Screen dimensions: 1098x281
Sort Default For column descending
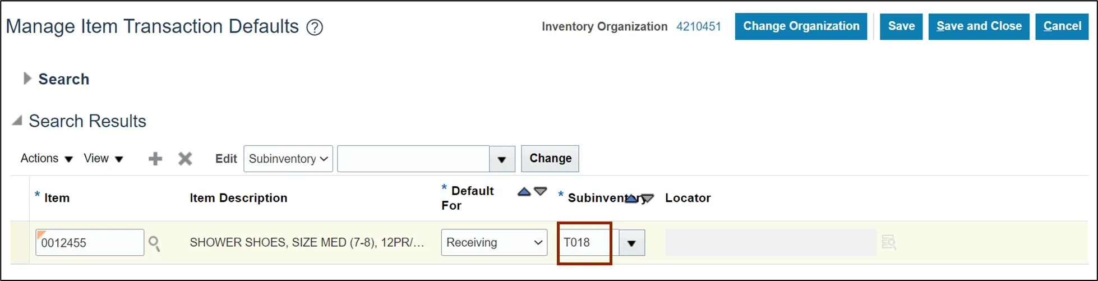(x=541, y=191)
